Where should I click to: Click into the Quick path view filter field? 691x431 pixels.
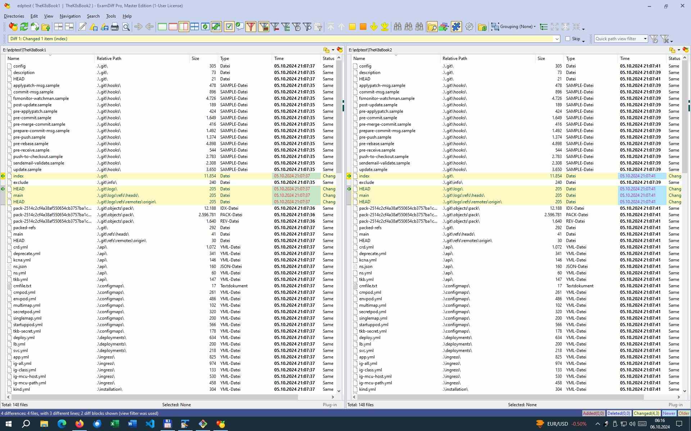pyautogui.click(x=618, y=39)
